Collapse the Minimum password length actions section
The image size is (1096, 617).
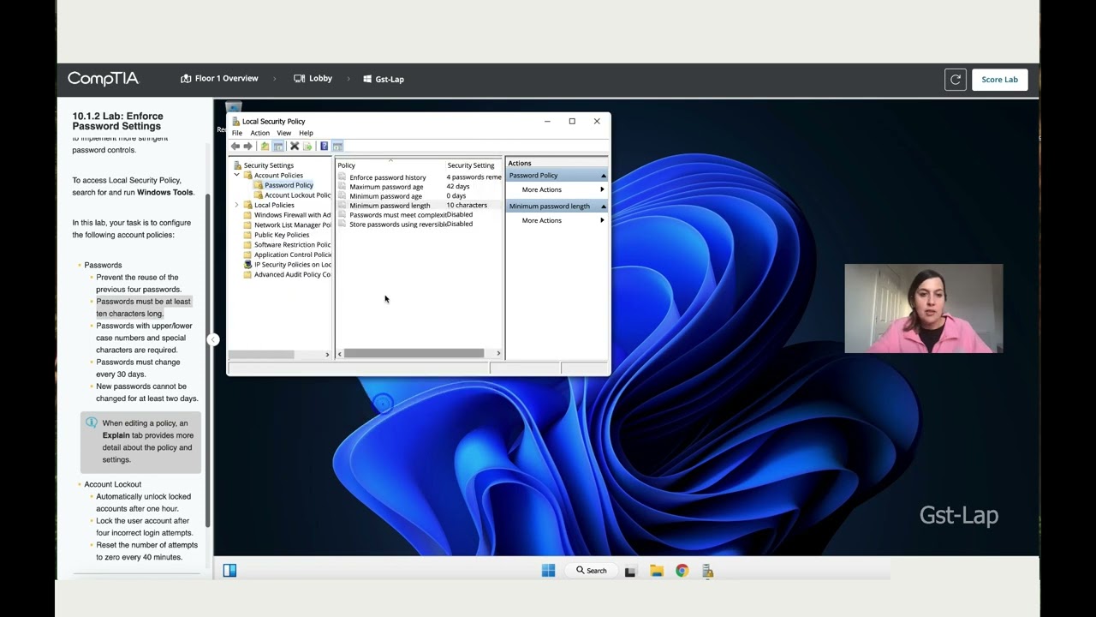[x=603, y=207]
